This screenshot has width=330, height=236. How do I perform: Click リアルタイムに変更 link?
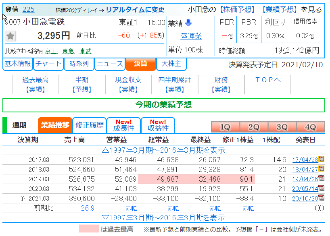[135, 10]
